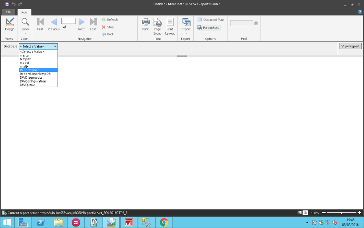This screenshot has width=364, height=228.
Task: Launch PowerShell from taskbar
Action: pos(41,222)
